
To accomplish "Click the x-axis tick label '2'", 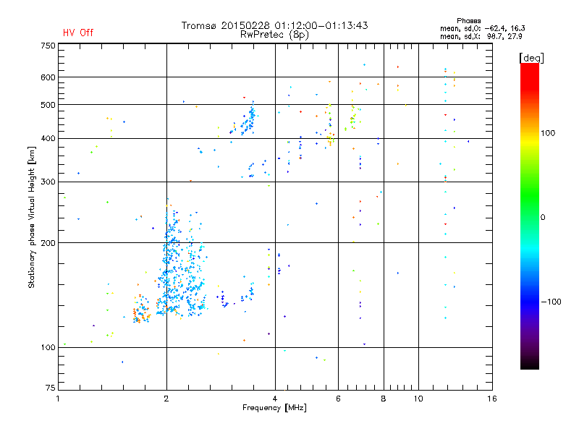I will point(166,399).
